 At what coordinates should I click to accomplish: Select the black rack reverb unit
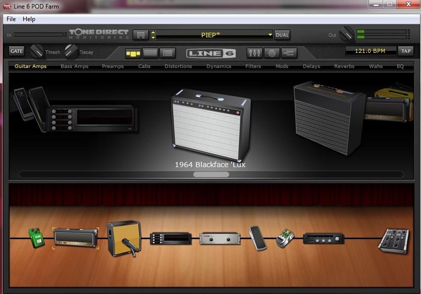click(x=324, y=238)
